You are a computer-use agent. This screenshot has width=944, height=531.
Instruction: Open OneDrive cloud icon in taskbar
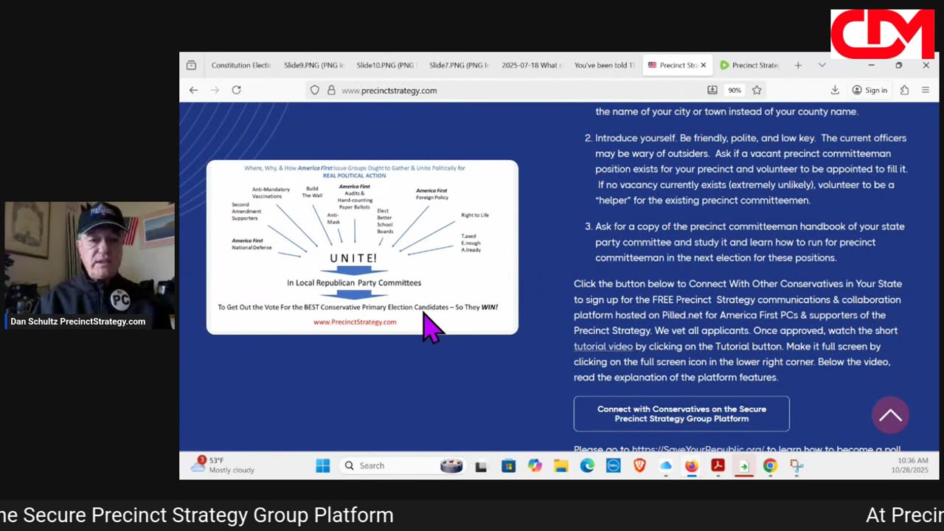(x=665, y=465)
